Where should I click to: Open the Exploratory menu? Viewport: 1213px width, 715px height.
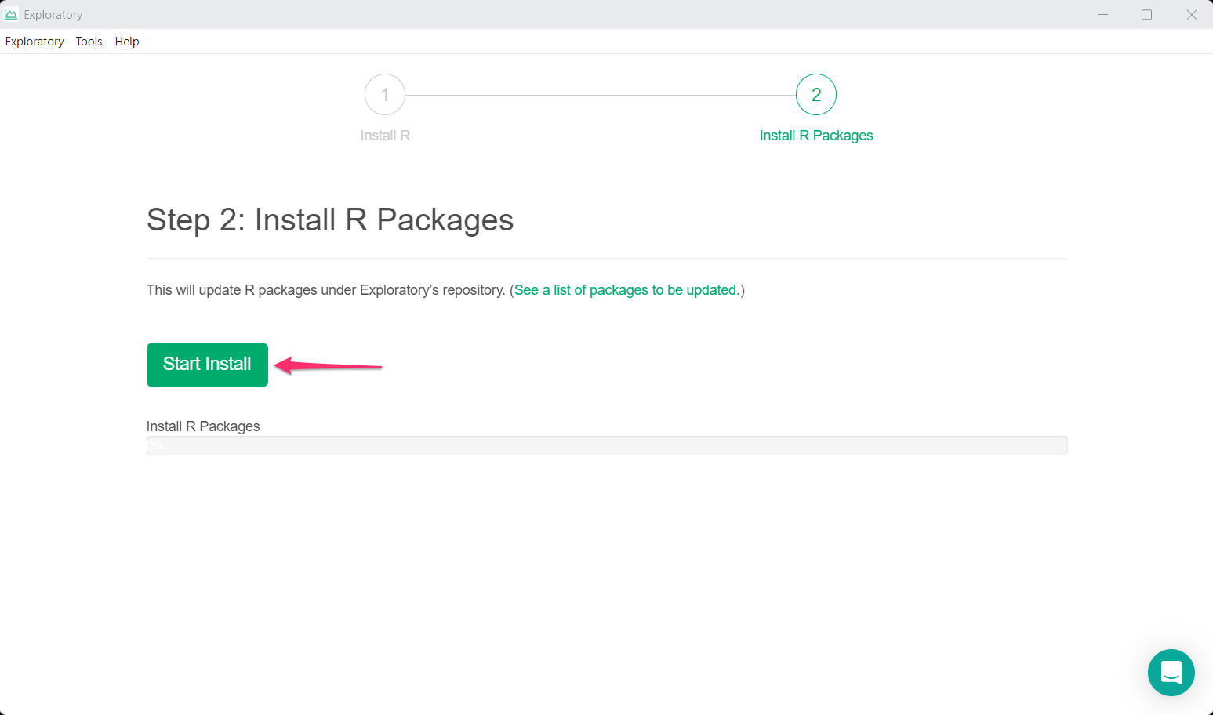[35, 42]
